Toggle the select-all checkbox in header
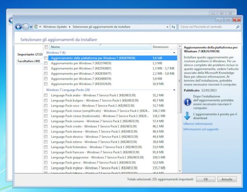Image resolution: width=247 pixels, height=192 pixels. tap(46, 47)
